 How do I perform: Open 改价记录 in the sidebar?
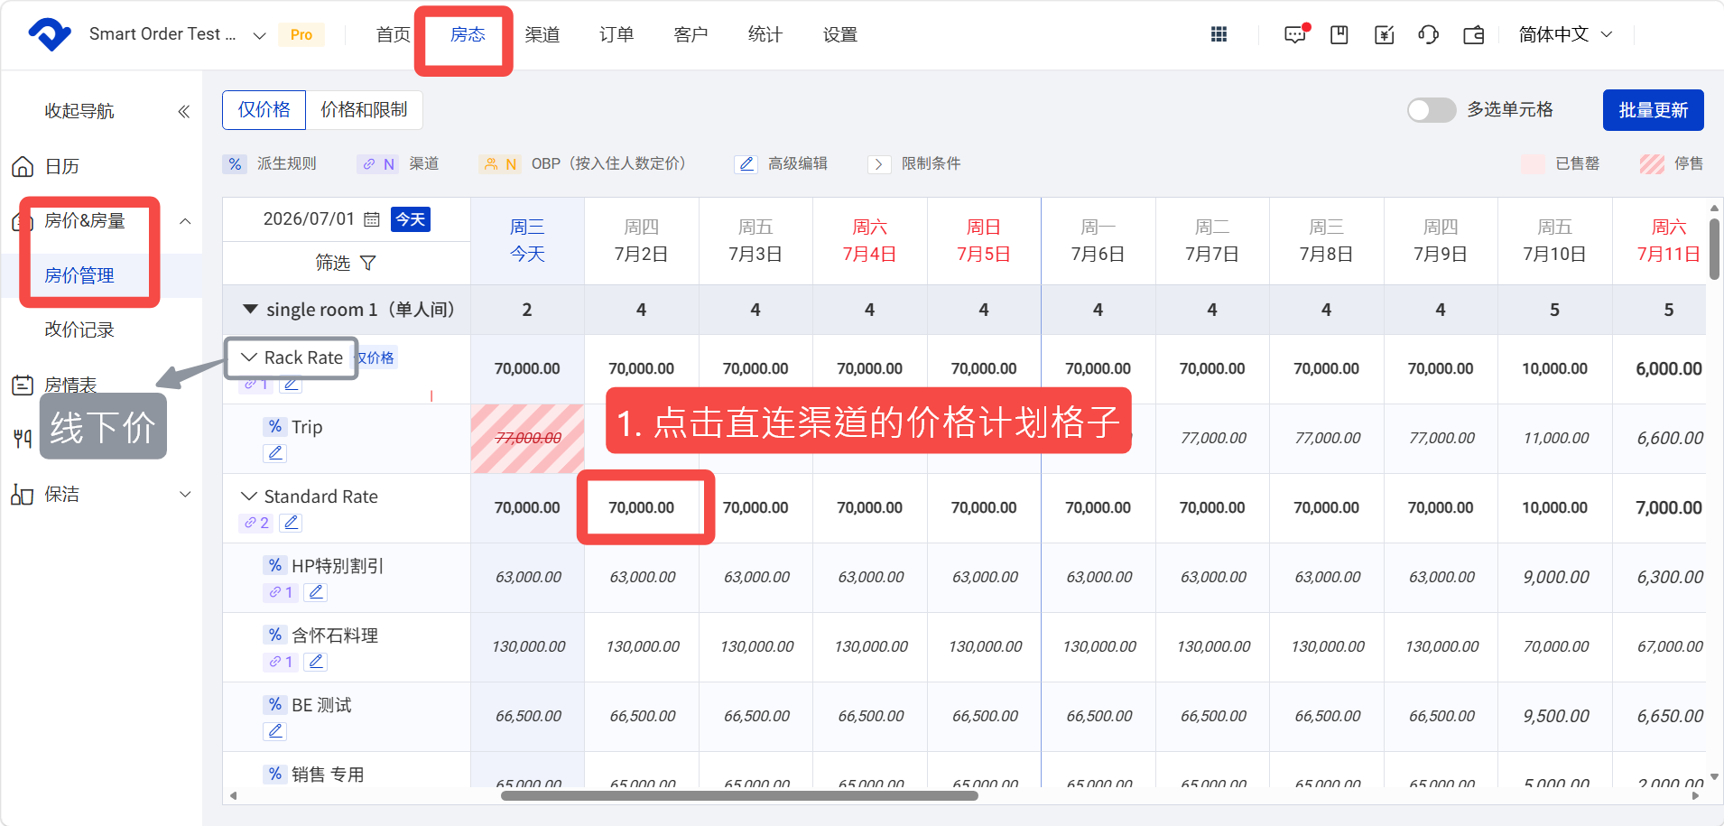(79, 329)
